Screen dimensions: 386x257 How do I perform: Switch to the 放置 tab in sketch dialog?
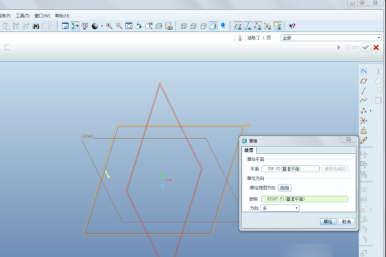[249, 150]
